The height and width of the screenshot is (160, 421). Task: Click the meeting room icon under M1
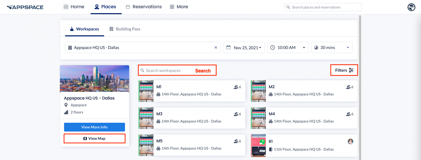(158, 94)
